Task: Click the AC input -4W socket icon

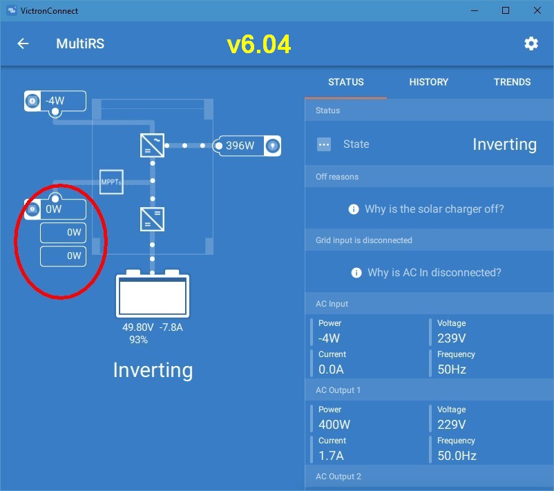Action: [x=32, y=101]
